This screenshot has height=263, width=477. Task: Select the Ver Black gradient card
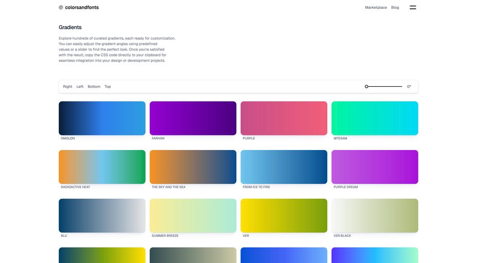point(375,216)
